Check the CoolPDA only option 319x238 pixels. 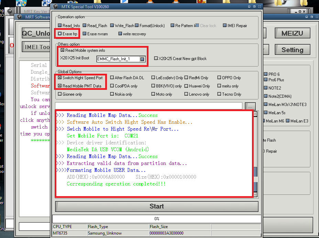[112, 86]
